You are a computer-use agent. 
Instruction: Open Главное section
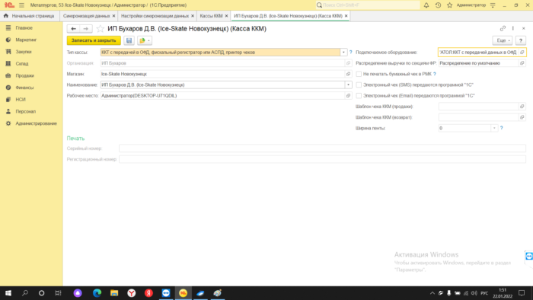click(24, 28)
